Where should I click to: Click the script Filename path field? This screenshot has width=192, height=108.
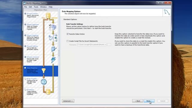click(92, 45)
